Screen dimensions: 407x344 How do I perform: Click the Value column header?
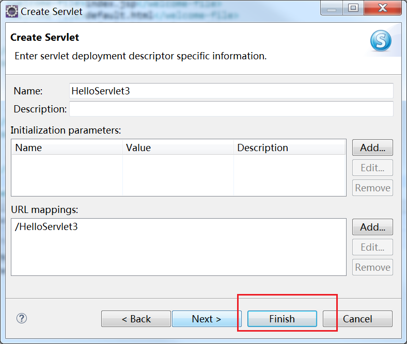pos(178,148)
